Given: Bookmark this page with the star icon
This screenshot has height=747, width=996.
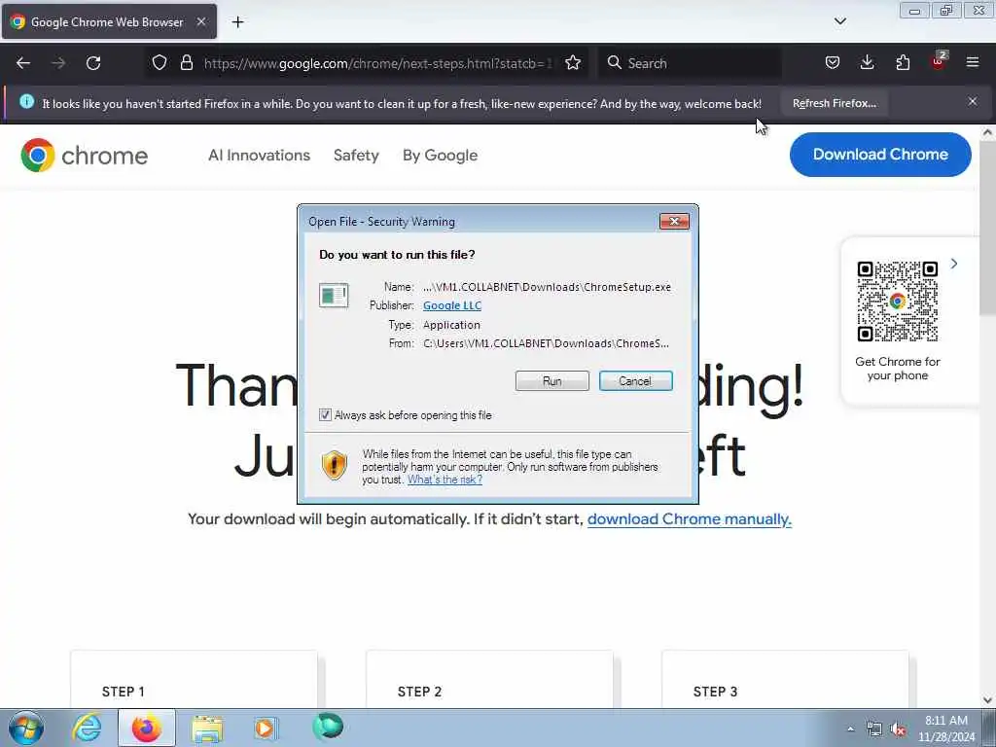Looking at the screenshot, I should (x=573, y=62).
